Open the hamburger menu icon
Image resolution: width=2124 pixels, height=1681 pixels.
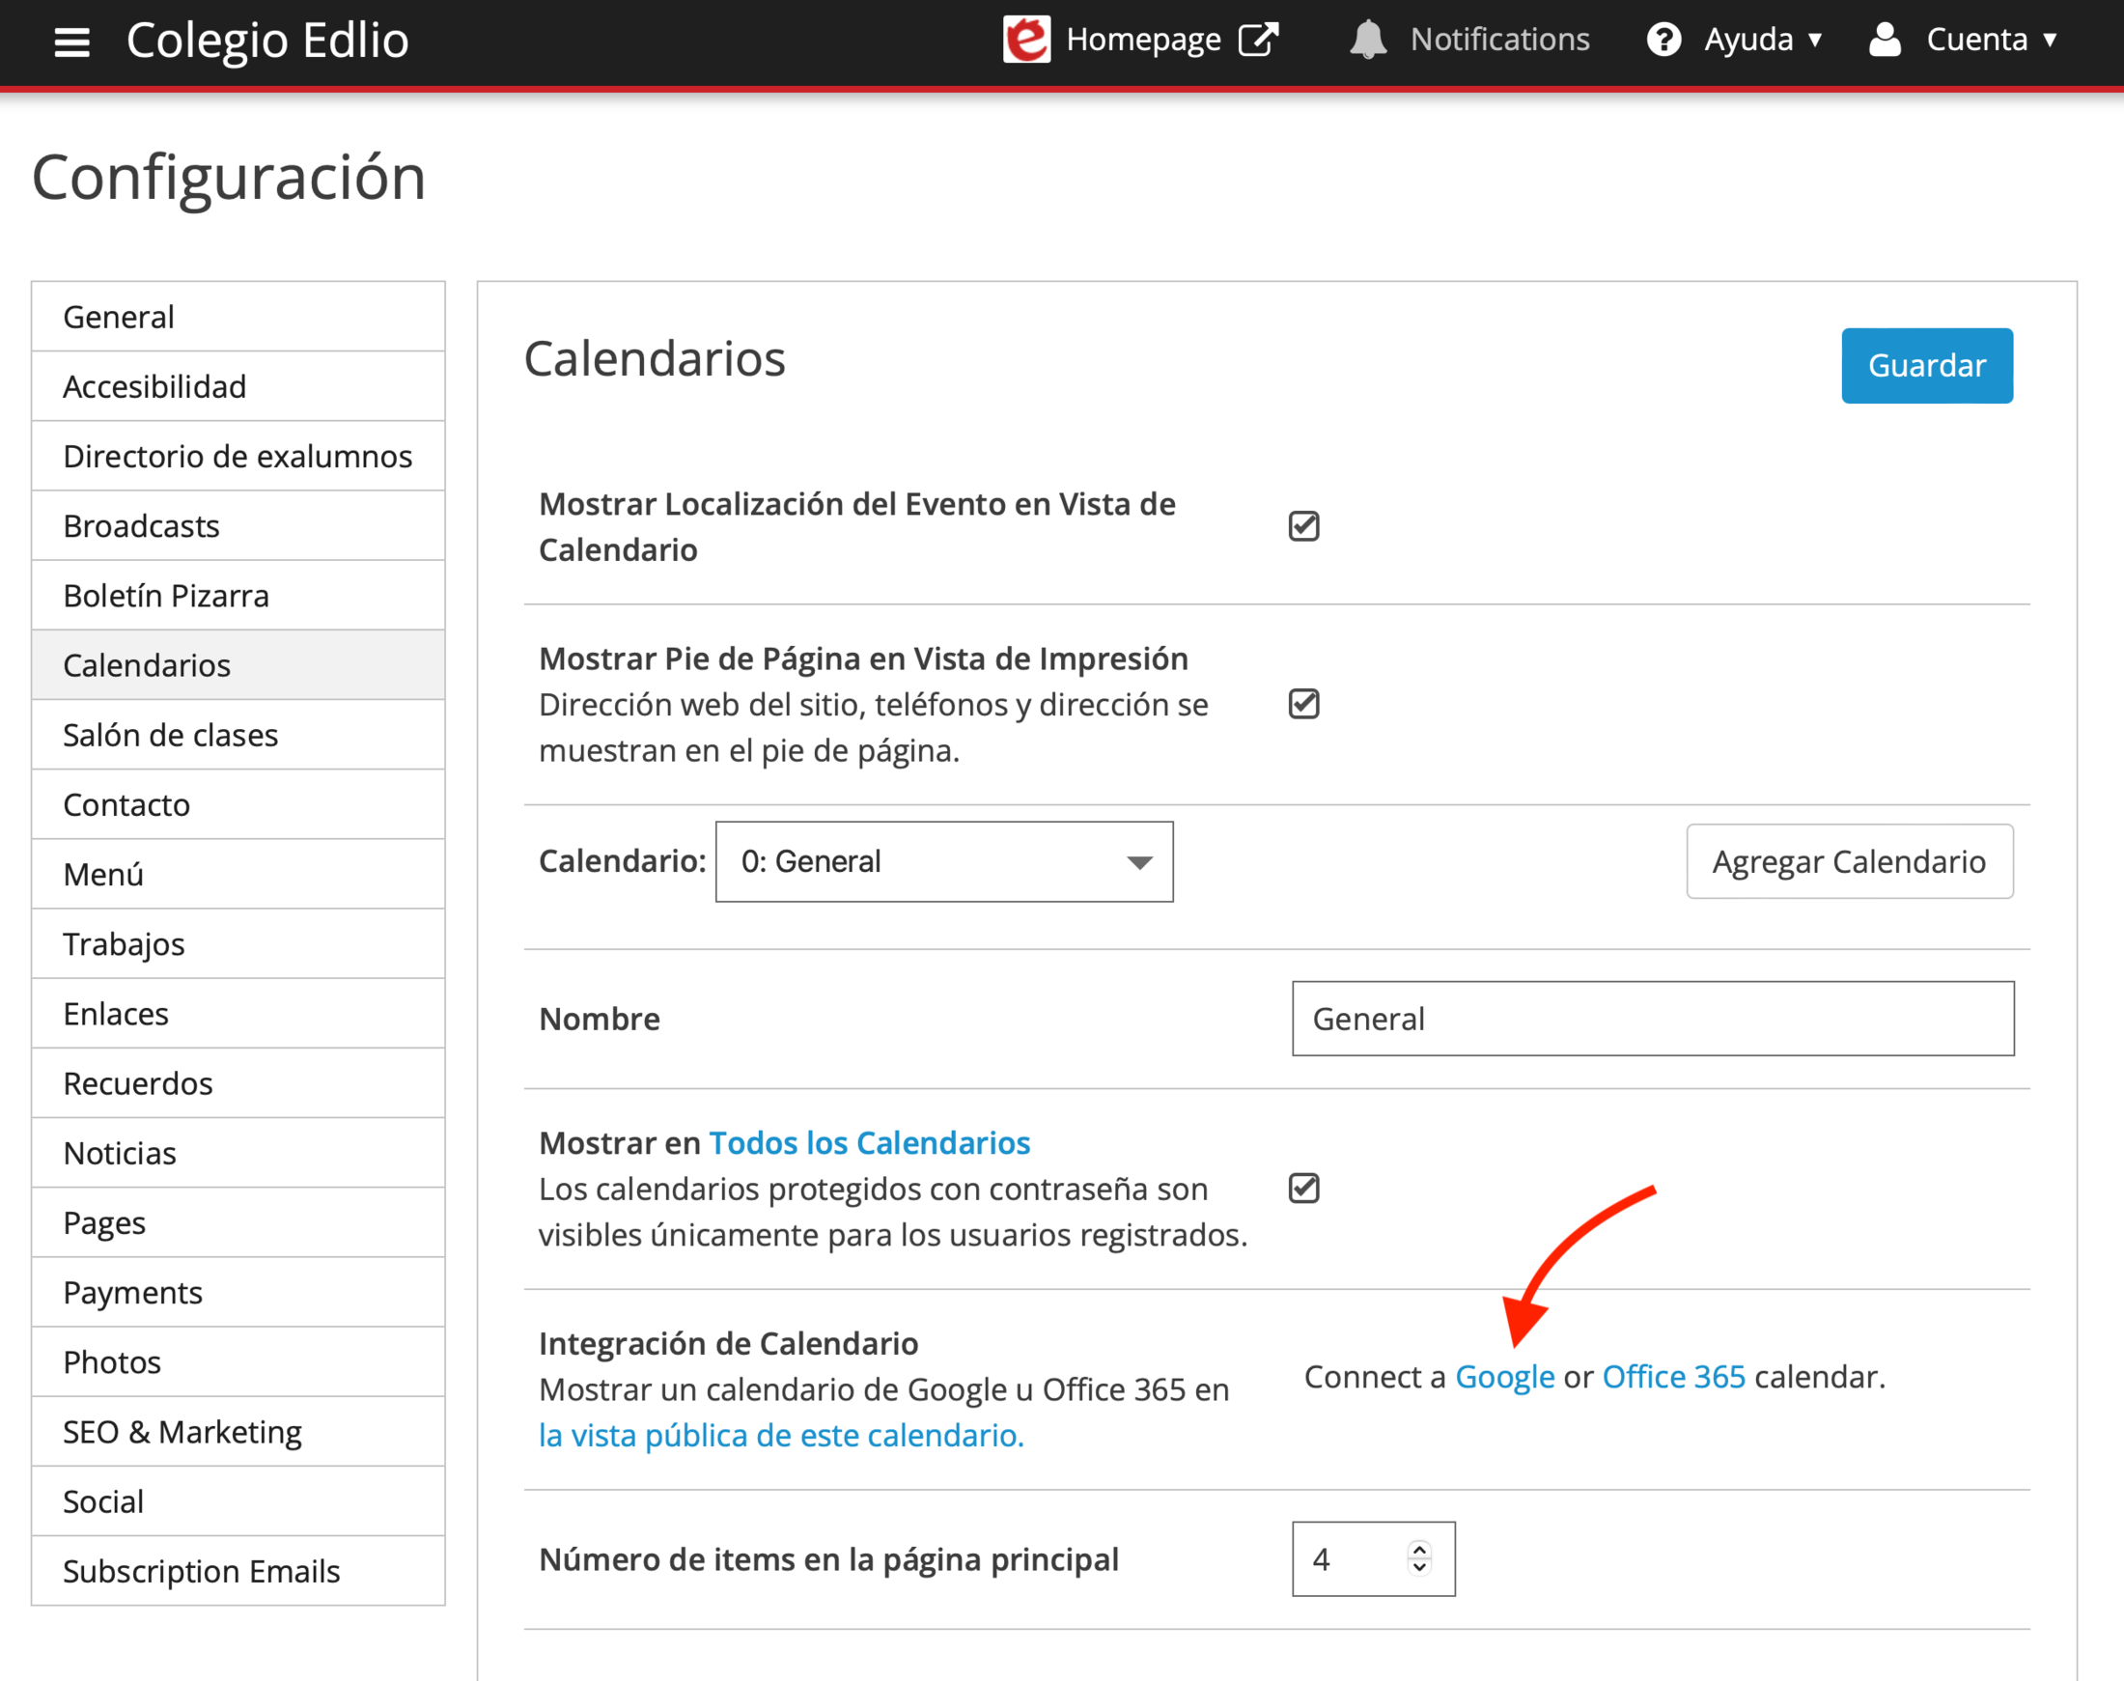point(71,42)
